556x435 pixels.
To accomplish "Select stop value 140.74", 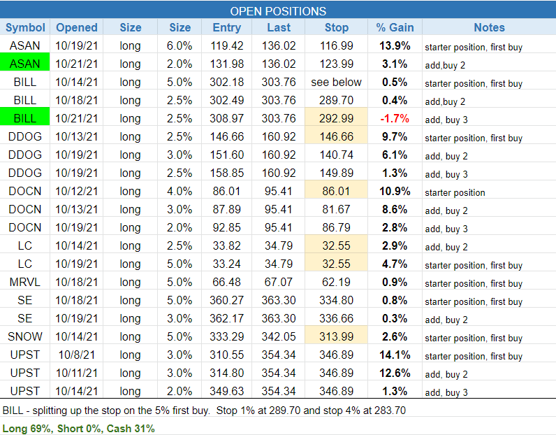I will pos(336,155).
